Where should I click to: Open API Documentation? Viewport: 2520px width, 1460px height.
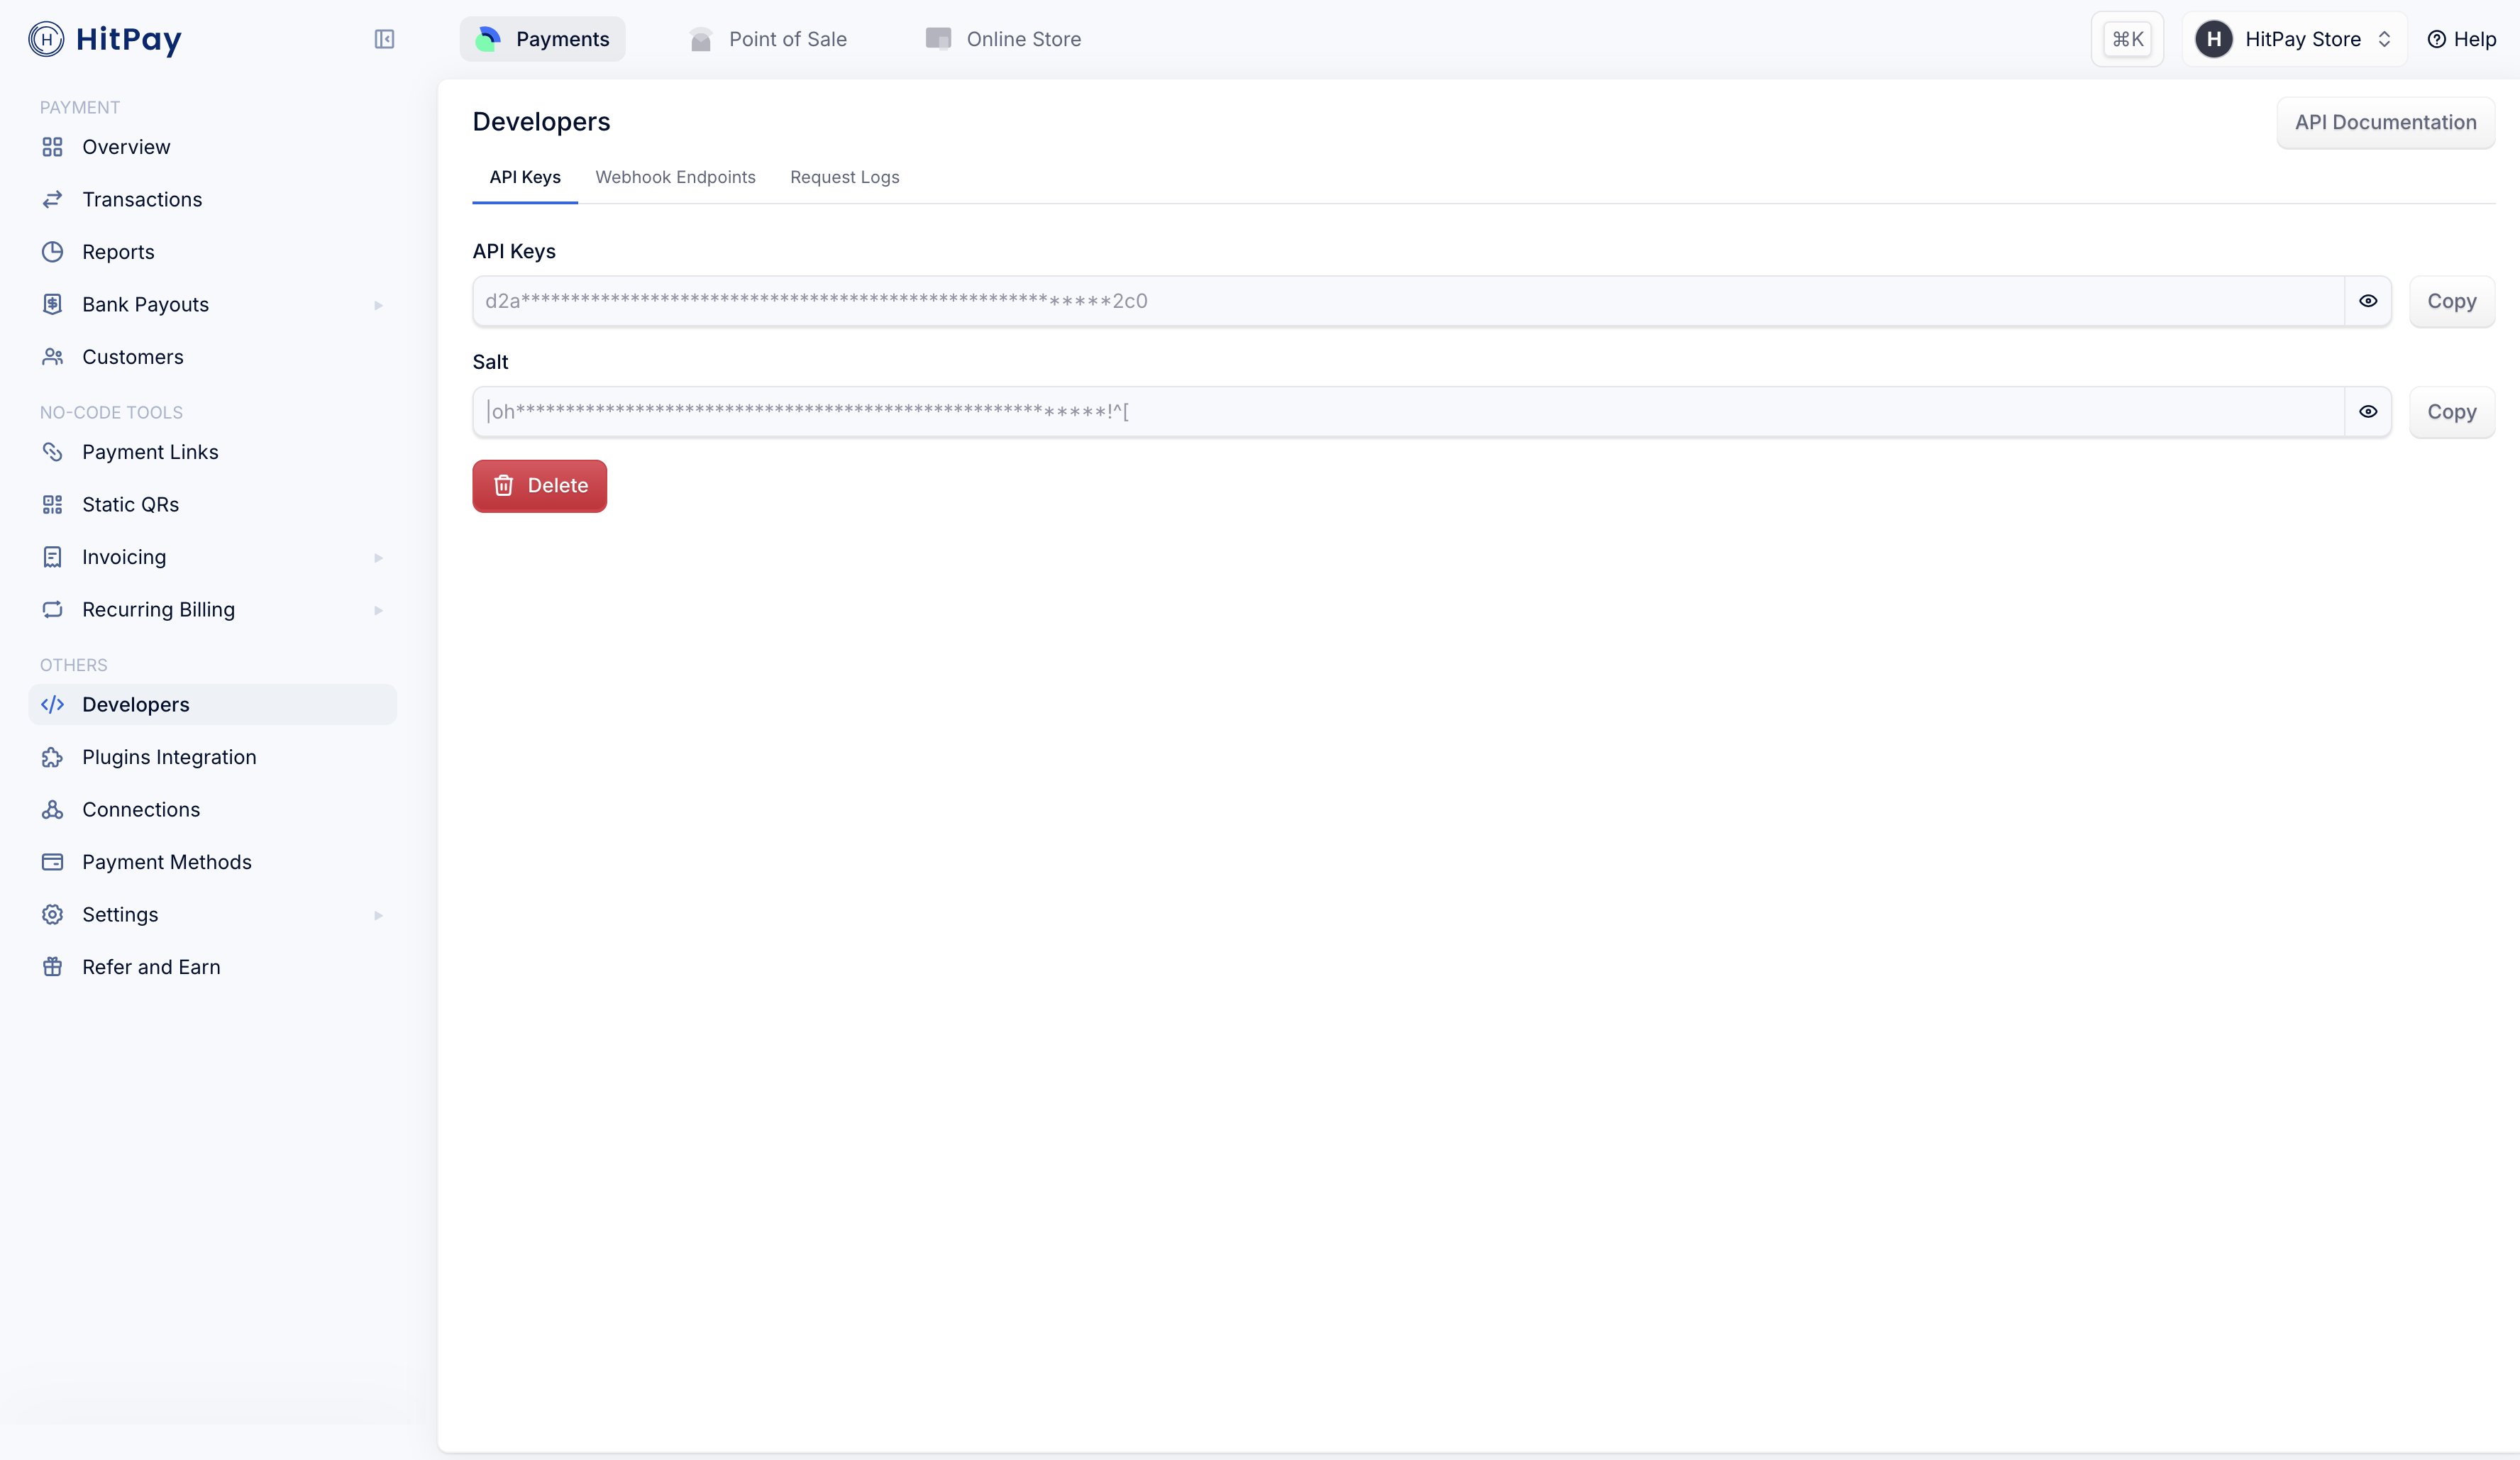coord(2385,122)
